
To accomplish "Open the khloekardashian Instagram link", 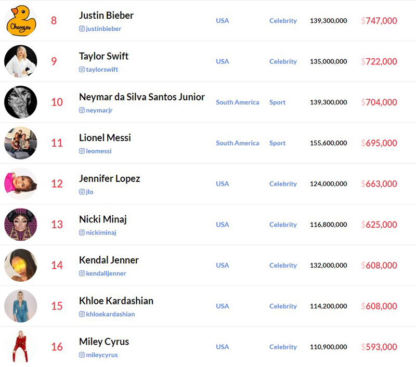I will click(110, 314).
